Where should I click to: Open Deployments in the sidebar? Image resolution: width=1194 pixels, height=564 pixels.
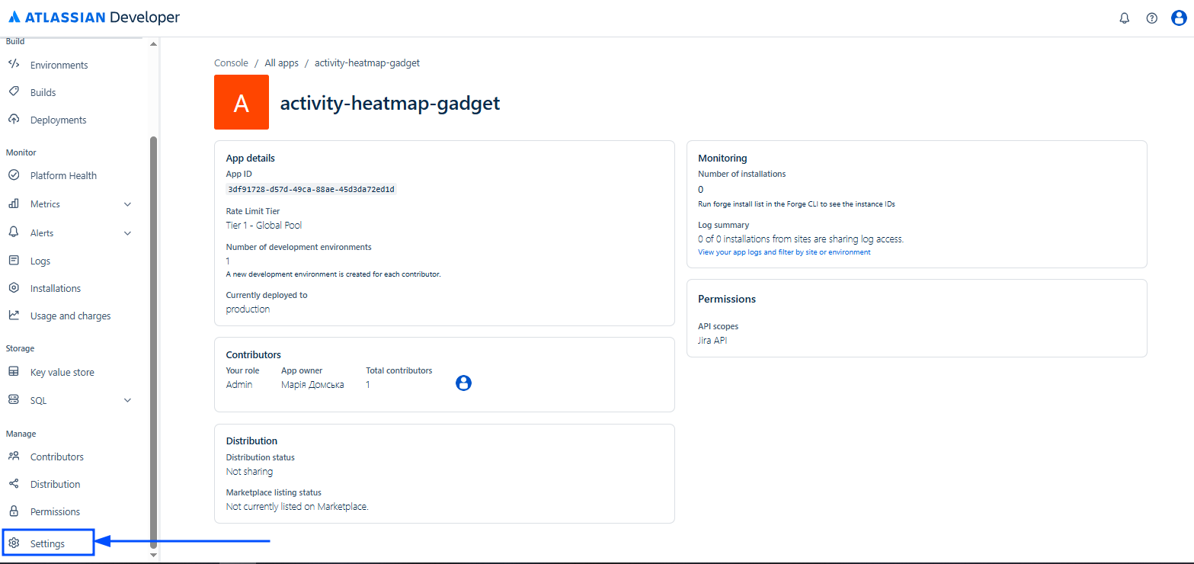(x=59, y=120)
